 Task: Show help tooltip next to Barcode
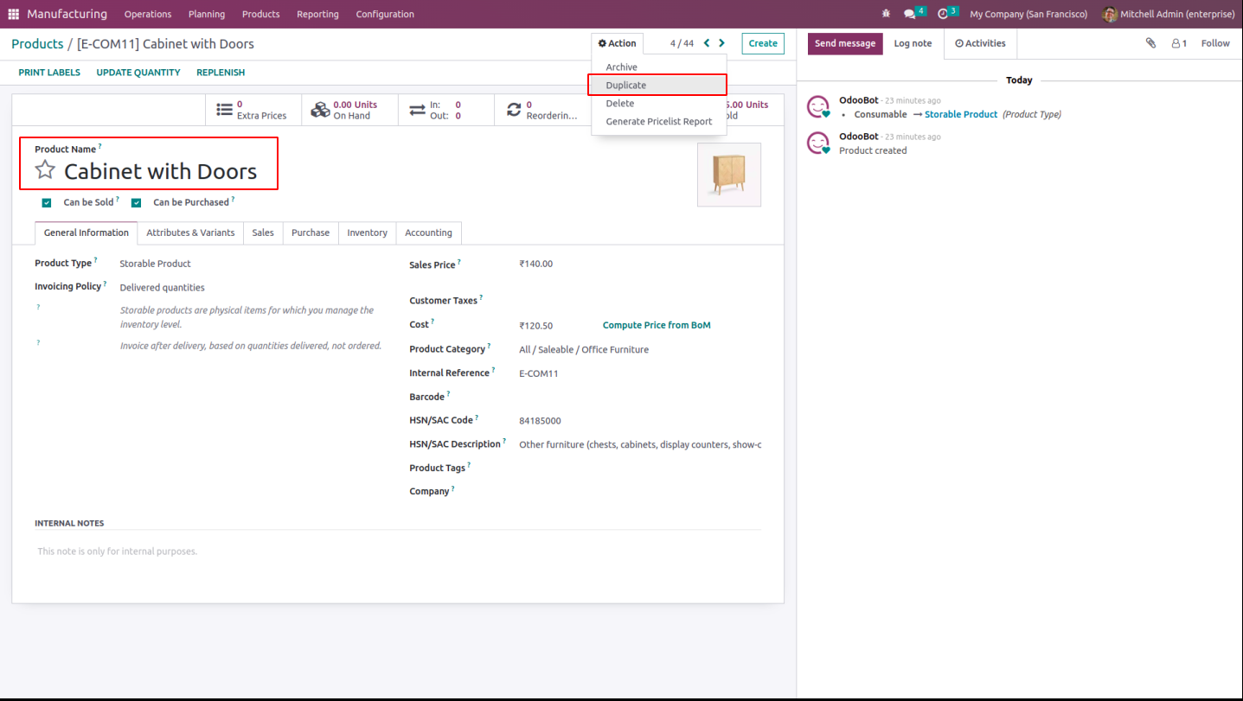448,394
